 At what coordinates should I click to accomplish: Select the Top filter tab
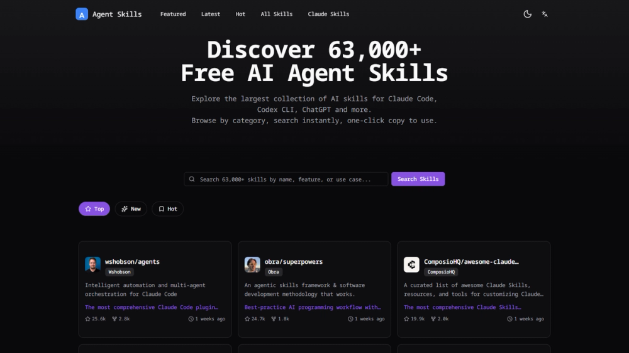click(94, 209)
